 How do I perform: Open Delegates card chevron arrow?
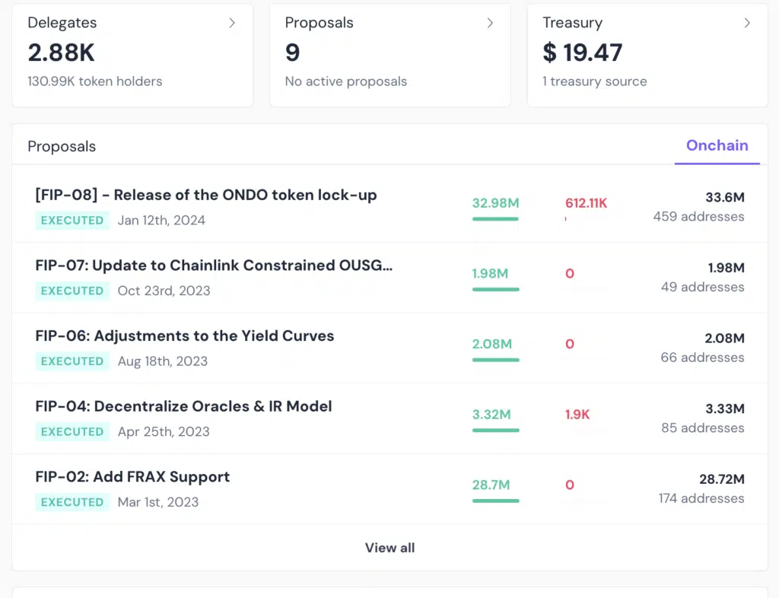pos(232,24)
